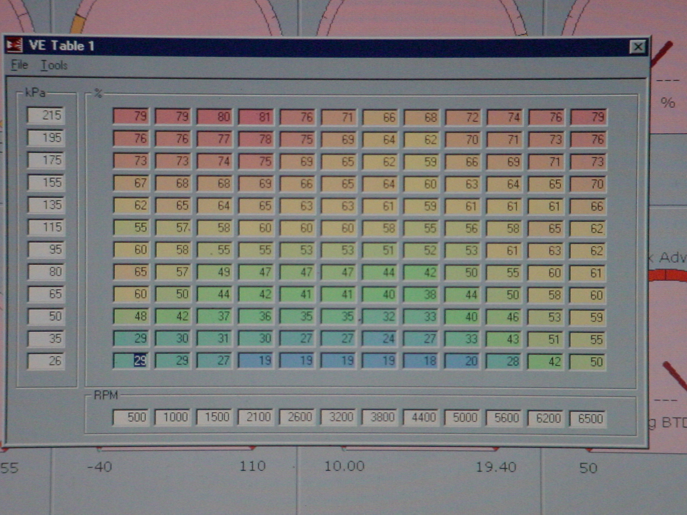687x515 pixels.
Task: Click the 2100 RPM bin field
Action: tap(255, 417)
